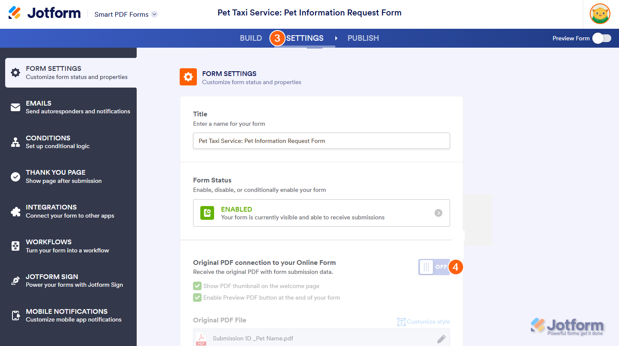Viewport: 619px width, 346px height.
Task: Click the Conditions hierarchy icon
Action: click(x=15, y=142)
